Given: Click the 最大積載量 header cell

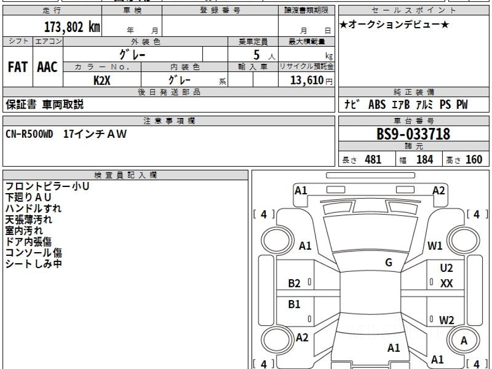Looking at the screenshot, I should (307, 41).
